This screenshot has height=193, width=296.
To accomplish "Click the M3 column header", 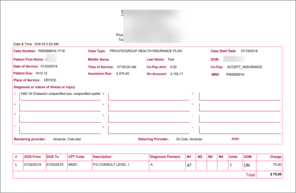I will 211,157.
